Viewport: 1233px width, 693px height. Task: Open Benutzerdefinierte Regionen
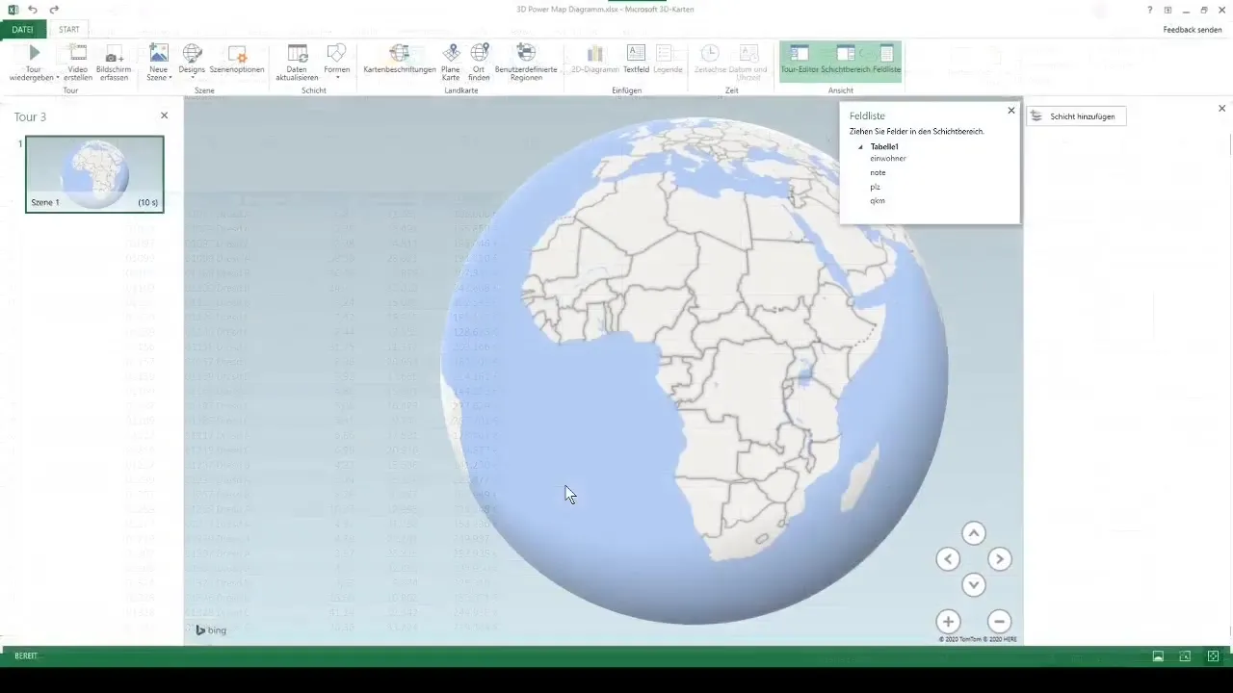coord(526,64)
